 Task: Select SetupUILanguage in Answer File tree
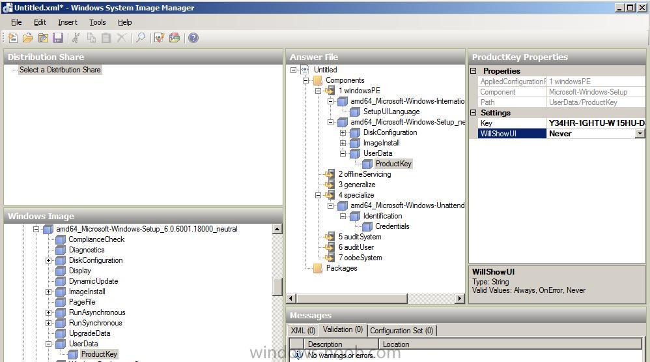tap(391, 112)
